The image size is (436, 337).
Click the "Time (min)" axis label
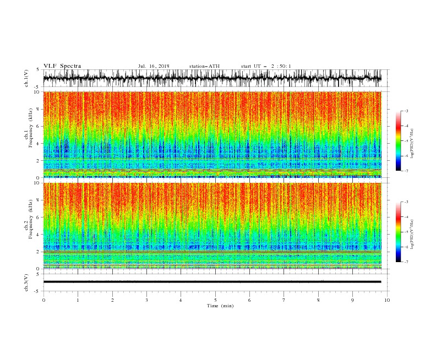click(220, 306)
